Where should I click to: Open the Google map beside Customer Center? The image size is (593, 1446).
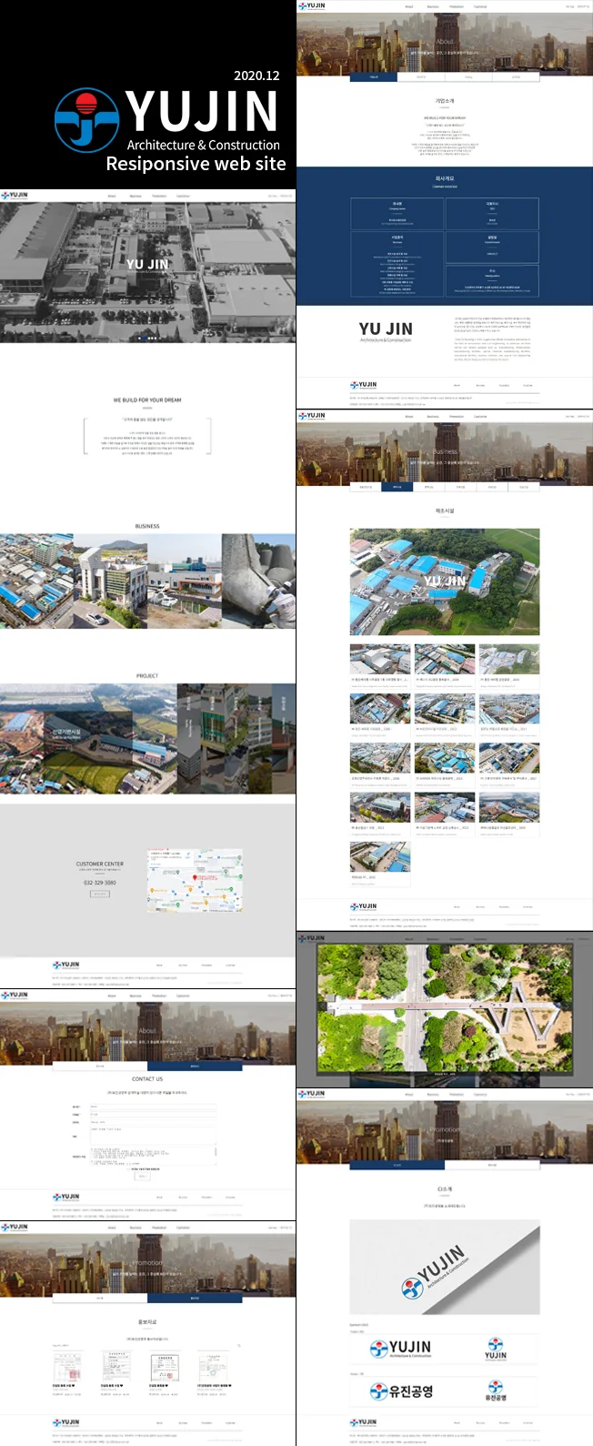point(196,881)
